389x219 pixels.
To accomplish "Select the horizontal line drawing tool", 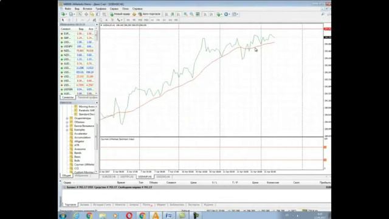I will click(83, 20).
